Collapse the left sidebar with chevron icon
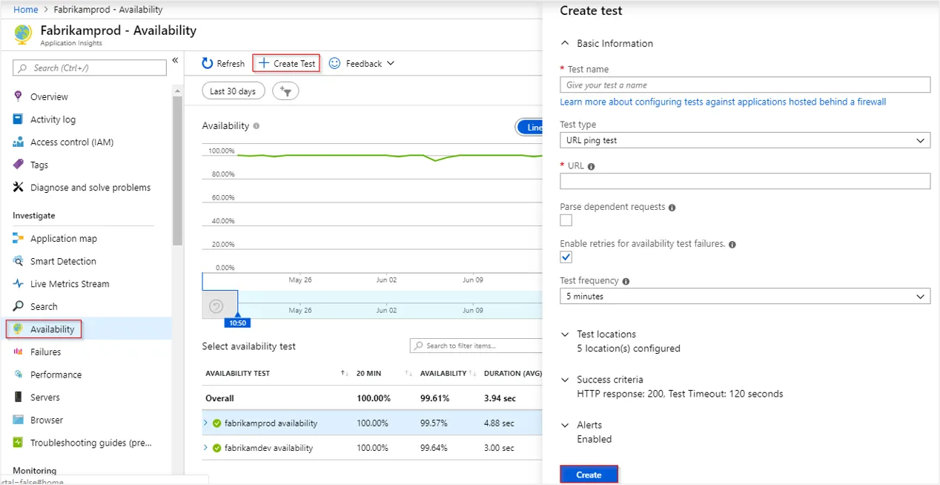The height and width of the screenshot is (485, 940). (x=175, y=60)
